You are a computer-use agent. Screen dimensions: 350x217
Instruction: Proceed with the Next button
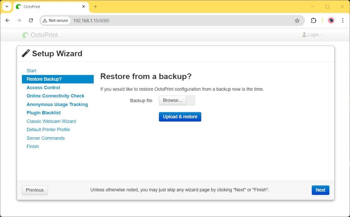[x=320, y=190]
